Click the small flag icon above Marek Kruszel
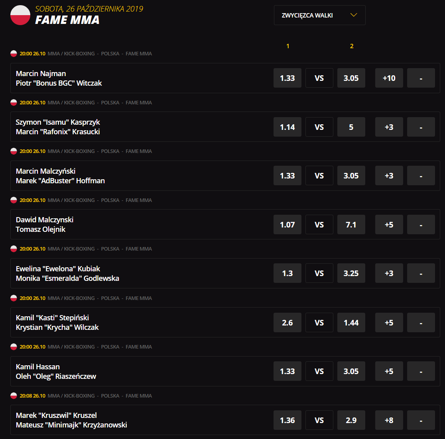Image resolution: width=445 pixels, height=439 pixels. pos(14,396)
